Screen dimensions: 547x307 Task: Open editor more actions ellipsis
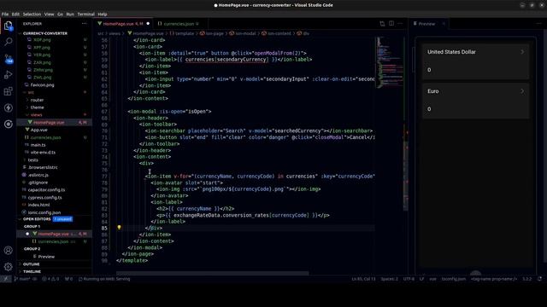pyautogui.click(x=400, y=24)
